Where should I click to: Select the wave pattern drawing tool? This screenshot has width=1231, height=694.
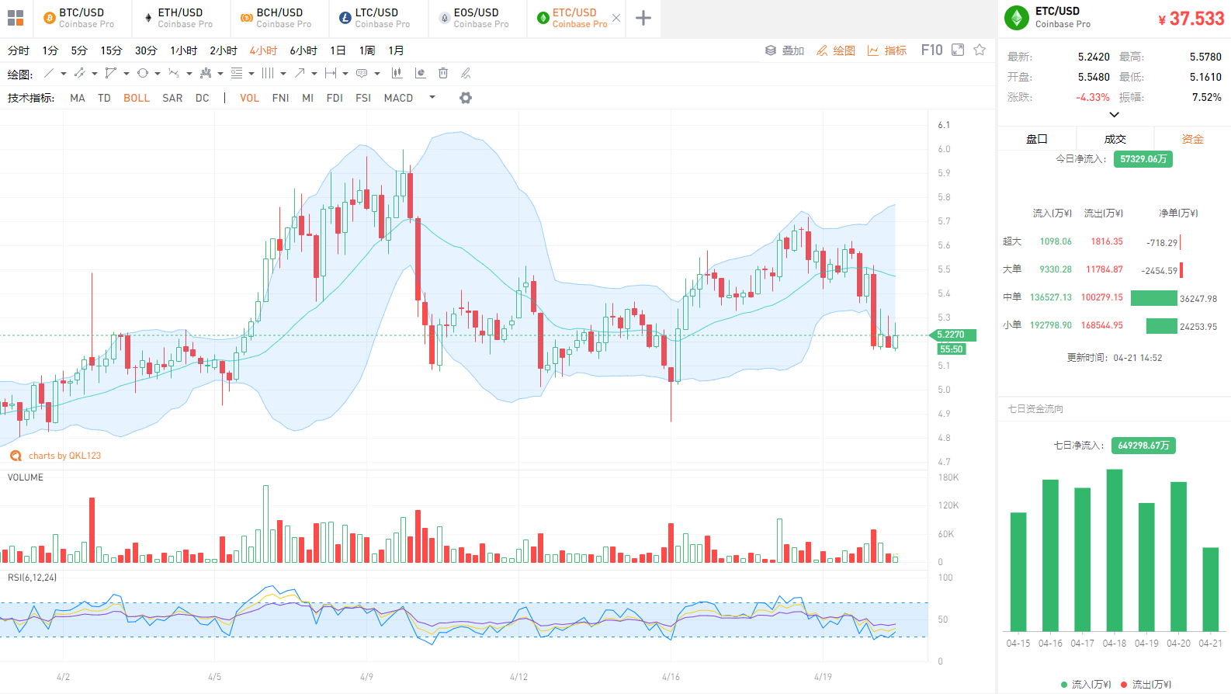pos(174,73)
